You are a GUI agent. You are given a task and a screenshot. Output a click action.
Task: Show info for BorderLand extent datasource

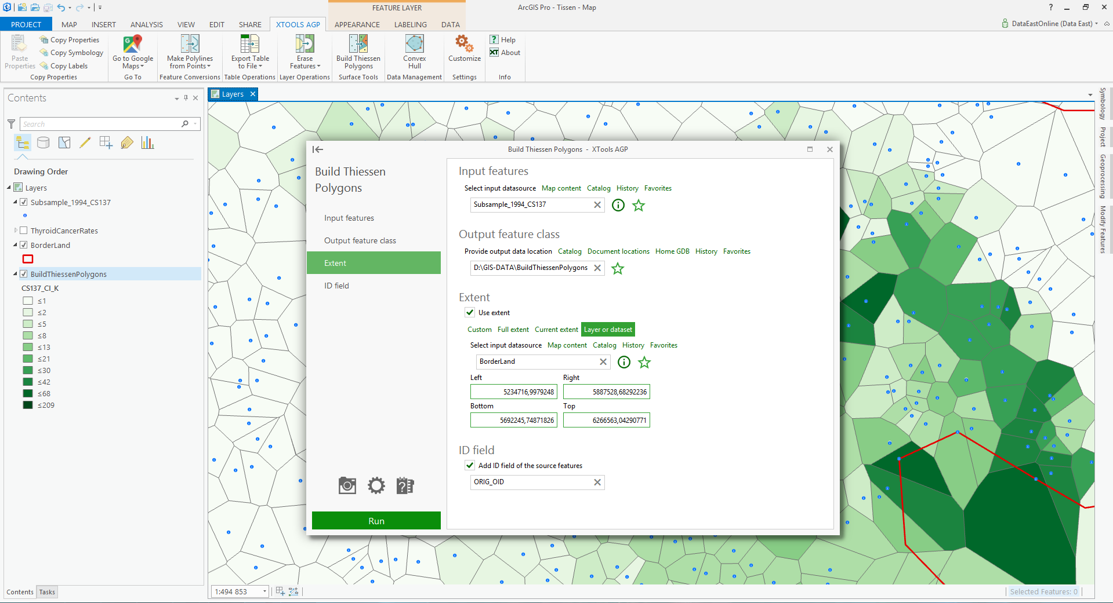pyautogui.click(x=624, y=362)
